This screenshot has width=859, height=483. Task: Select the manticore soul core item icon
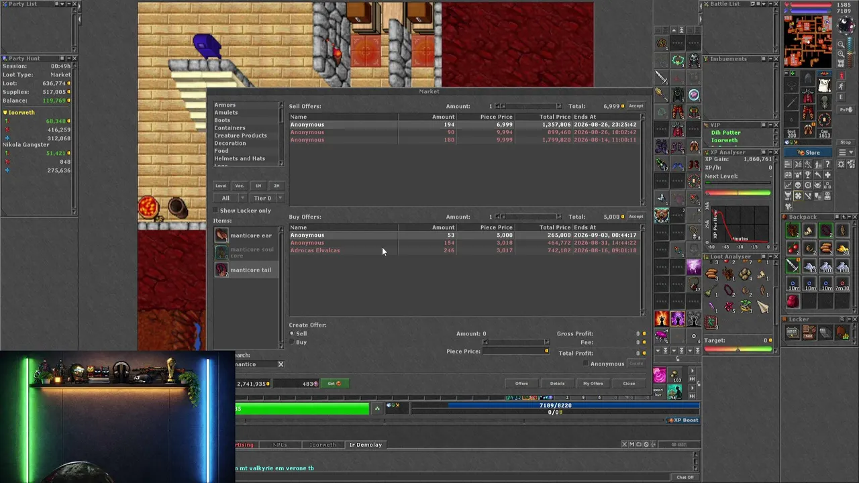pos(221,252)
